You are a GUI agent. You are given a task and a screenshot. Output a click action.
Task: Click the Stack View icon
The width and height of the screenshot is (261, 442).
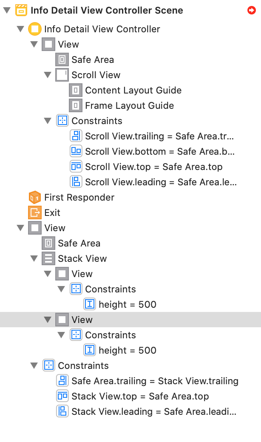coord(48,258)
